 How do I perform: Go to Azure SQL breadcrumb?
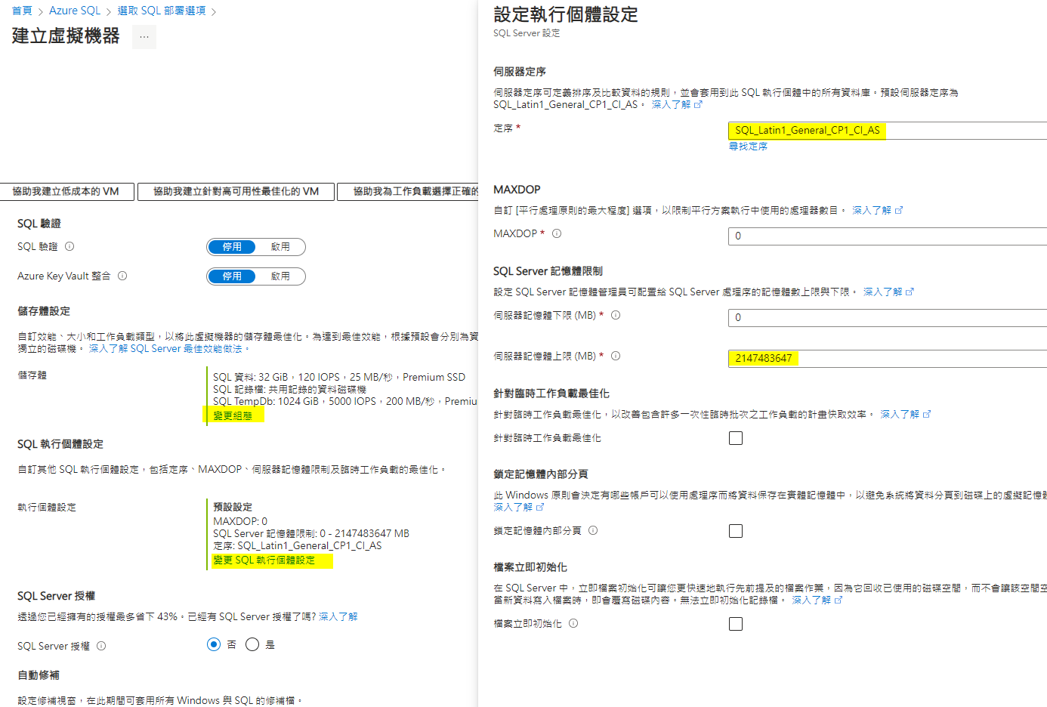[x=75, y=11]
